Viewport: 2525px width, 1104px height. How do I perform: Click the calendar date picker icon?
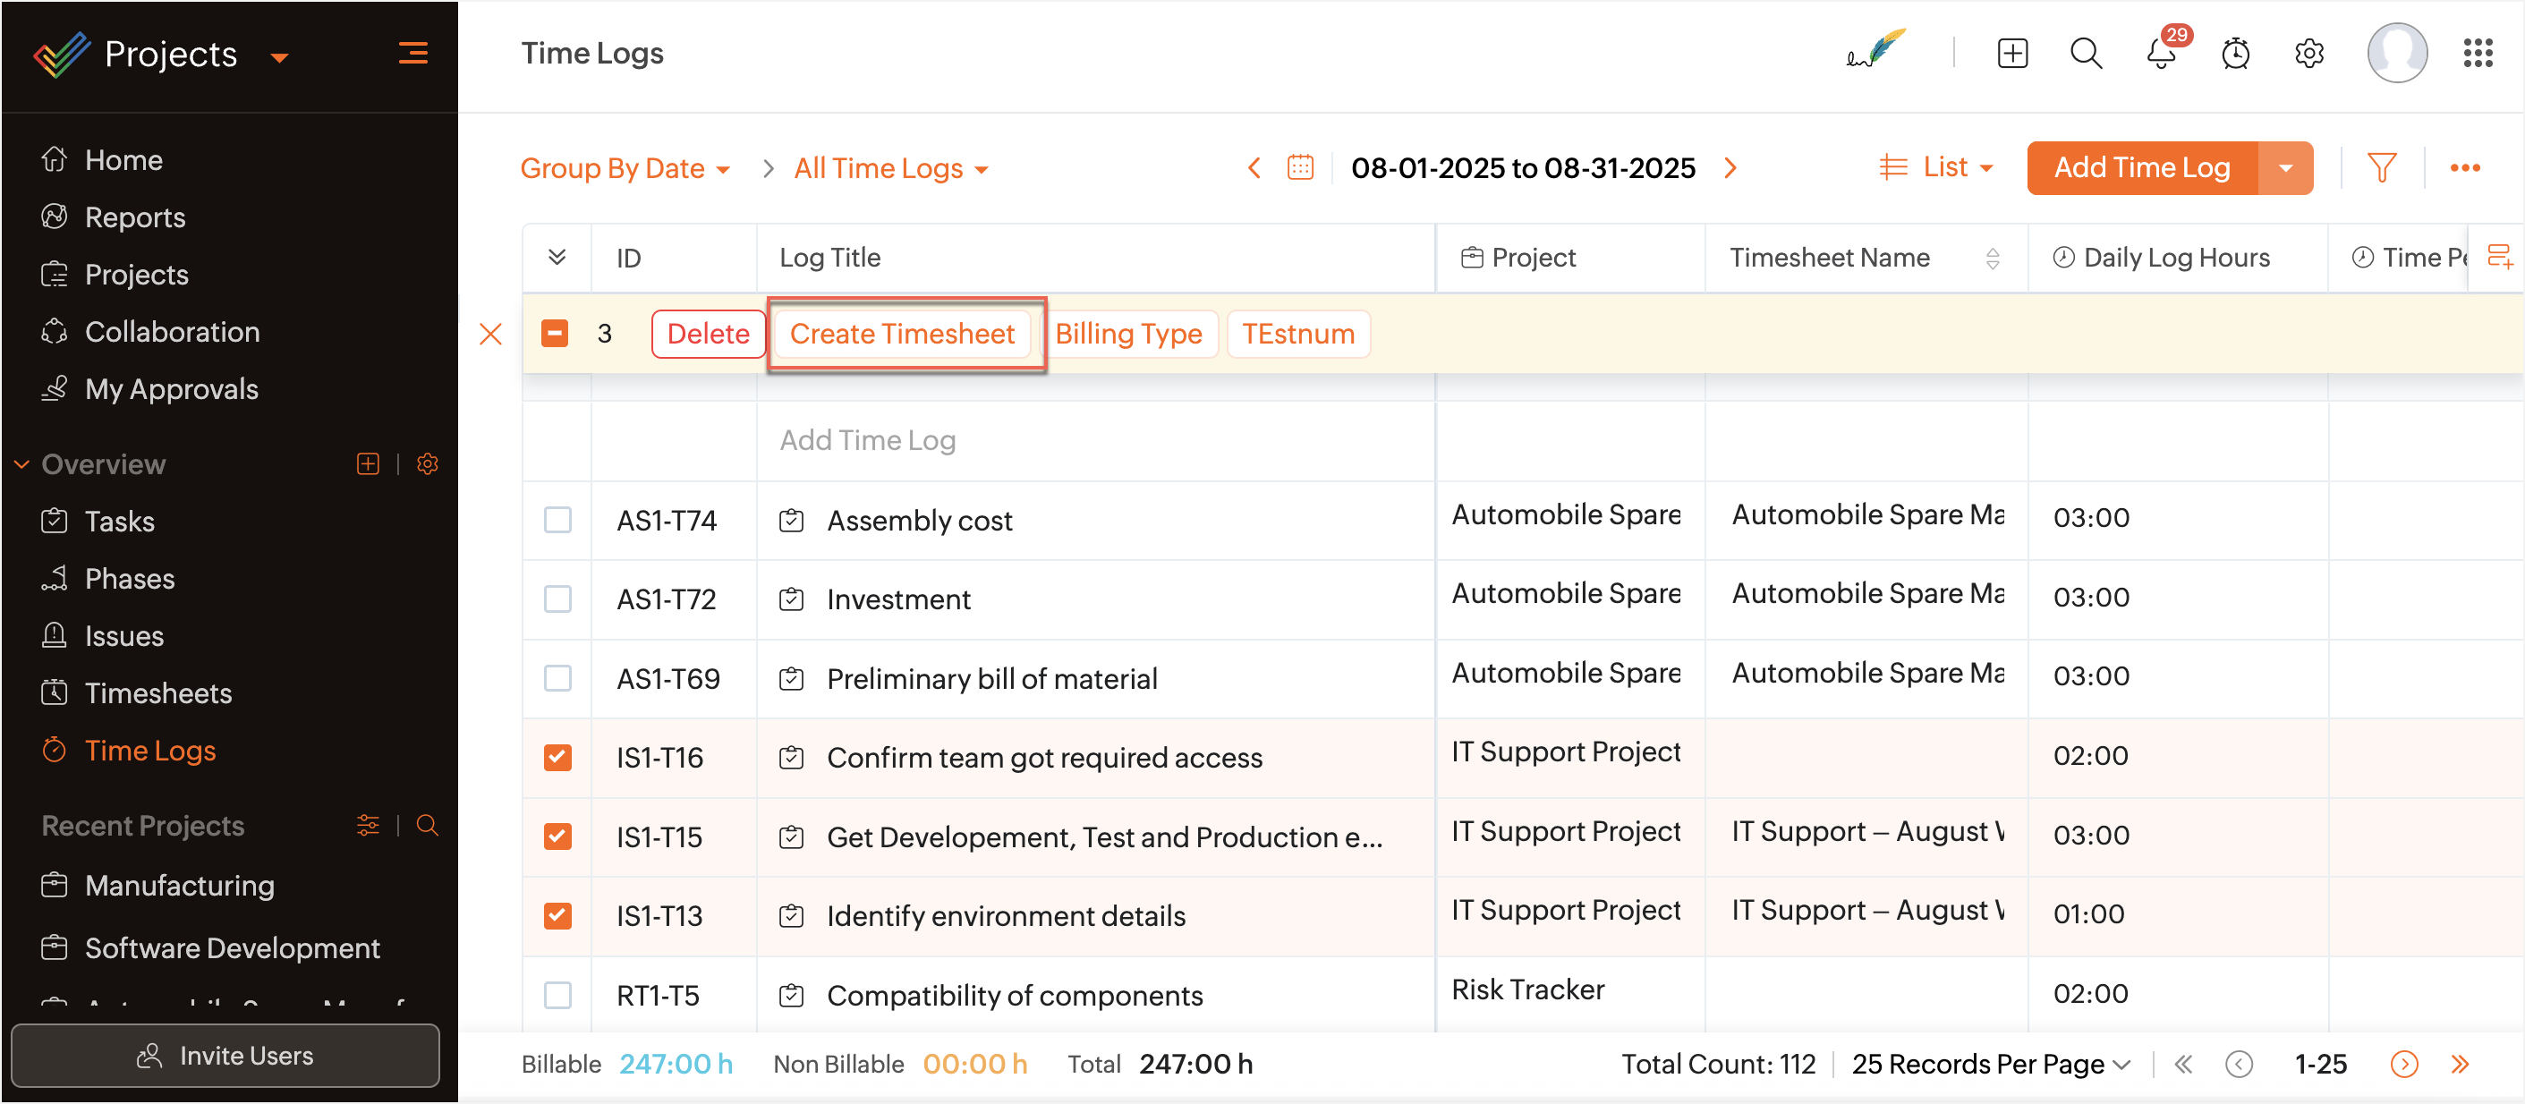(x=1300, y=167)
